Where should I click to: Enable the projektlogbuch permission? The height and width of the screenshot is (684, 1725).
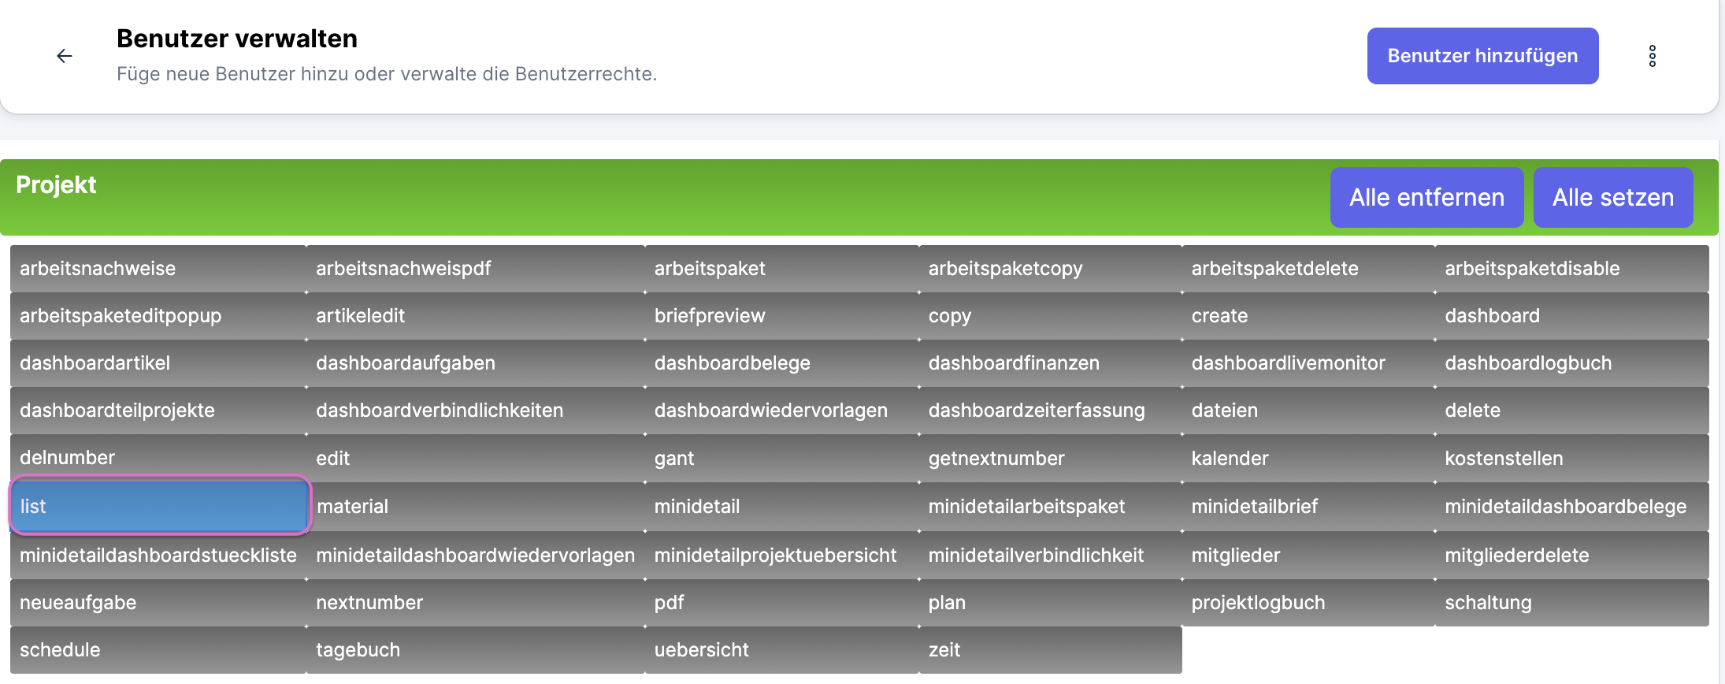click(1307, 603)
